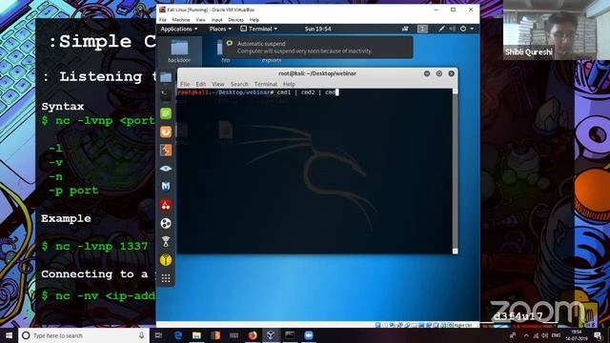Open the wireless antenna tool in dock
Screen dimensions: 610x343
166,241
